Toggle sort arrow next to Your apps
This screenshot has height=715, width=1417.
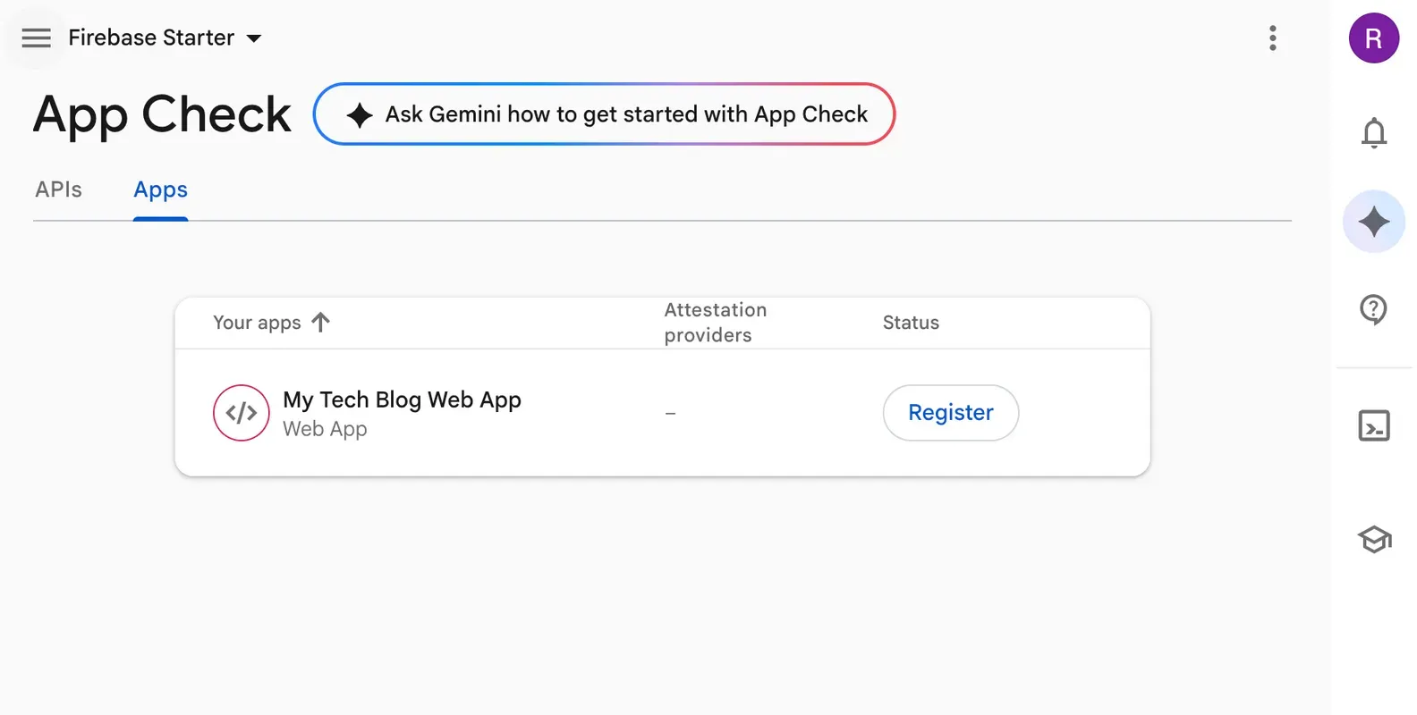[x=320, y=322]
